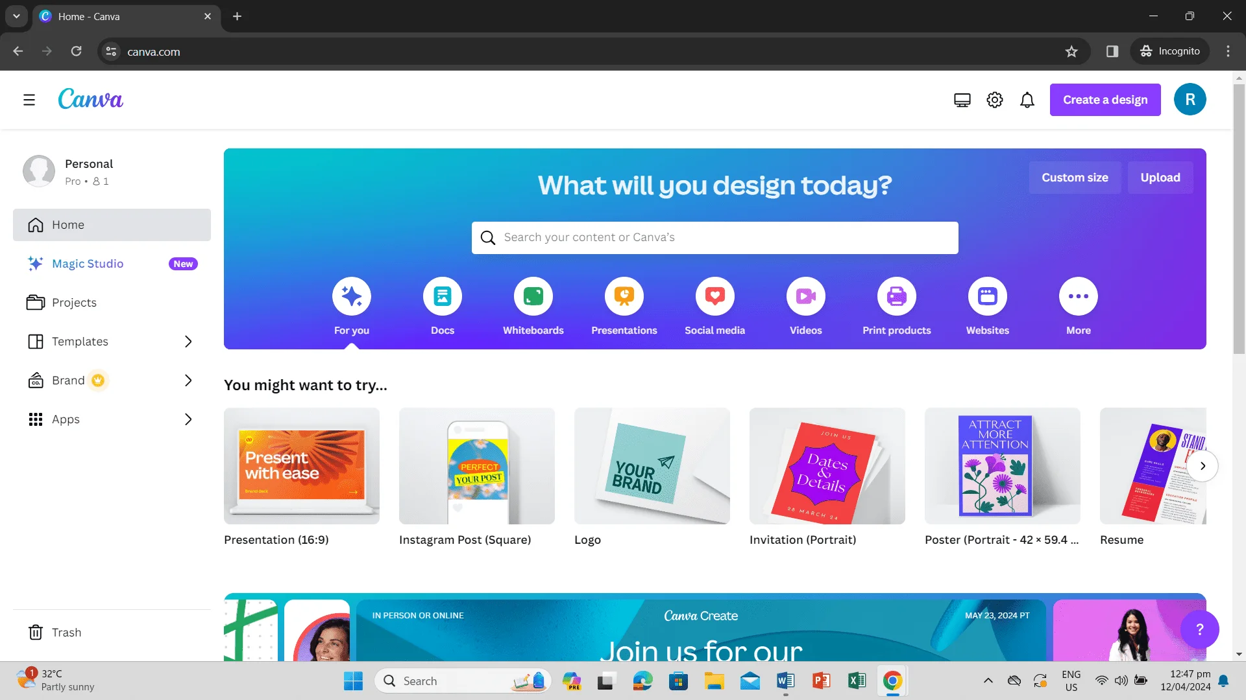Image resolution: width=1246 pixels, height=700 pixels.
Task: Expand the Templates sidebar submenu
Action: click(188, 342)
